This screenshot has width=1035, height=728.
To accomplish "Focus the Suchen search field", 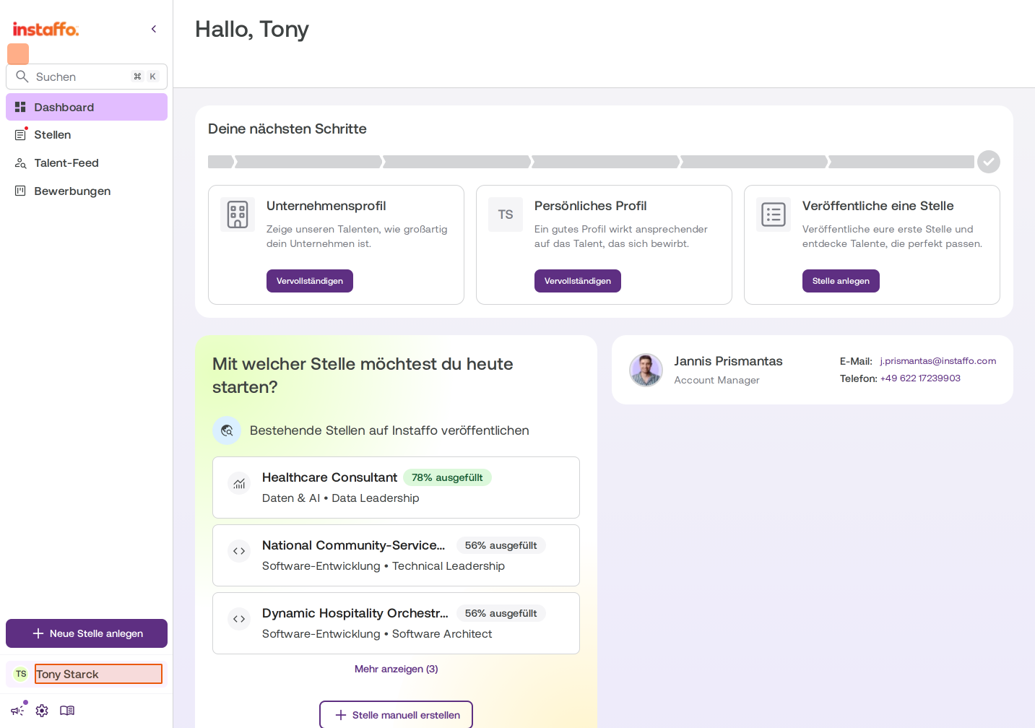I will coord(87,77).
